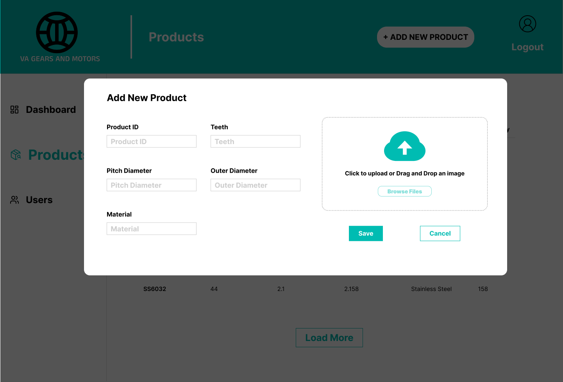The height and width of the screenshot is (382, 563).
Task: Select the Pitch Diameter text box
Action: 151,185
